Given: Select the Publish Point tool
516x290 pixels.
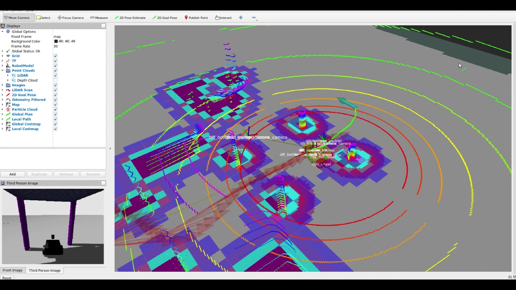Looking at the screenshot, I should click(196, 18).
